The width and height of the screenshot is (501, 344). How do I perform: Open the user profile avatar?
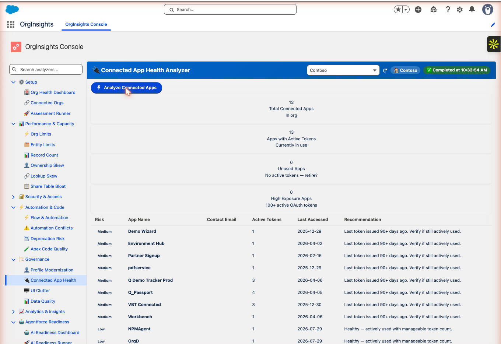click(488, 10)
